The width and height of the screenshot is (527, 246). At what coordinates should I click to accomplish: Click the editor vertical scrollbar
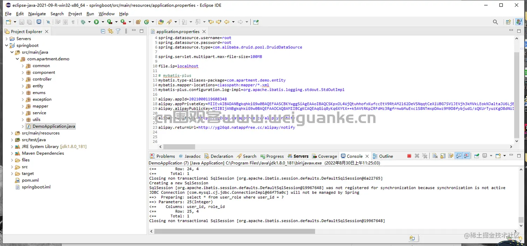click(517, 95)
